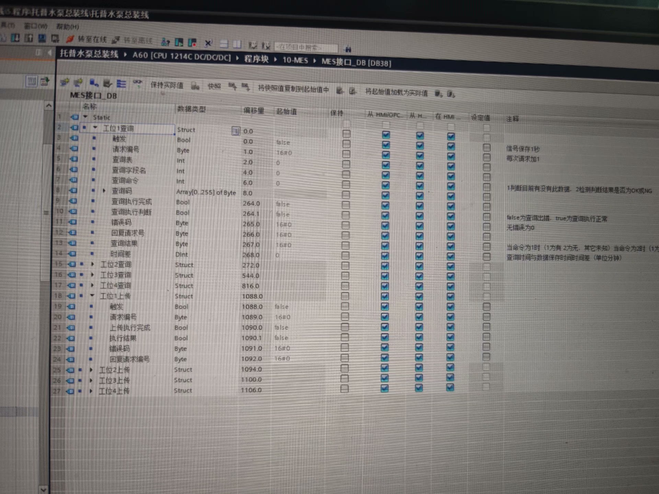Image resolution: width=659 pixels, height=494 pixels.
Task: Click the Download to device icon
Action: coord(15,38)
